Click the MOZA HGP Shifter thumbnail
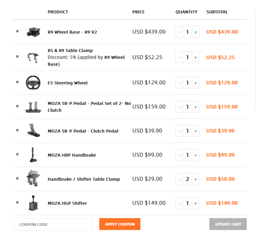Image resolution: width=256 pixels, height=241 pixels. (x=33, y=203)
